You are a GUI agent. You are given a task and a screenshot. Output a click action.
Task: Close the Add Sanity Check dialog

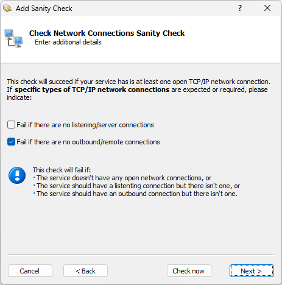tap(267, 8)
